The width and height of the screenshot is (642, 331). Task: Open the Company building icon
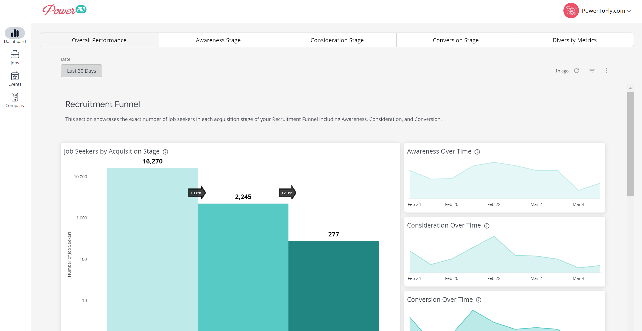coord(15,97)
